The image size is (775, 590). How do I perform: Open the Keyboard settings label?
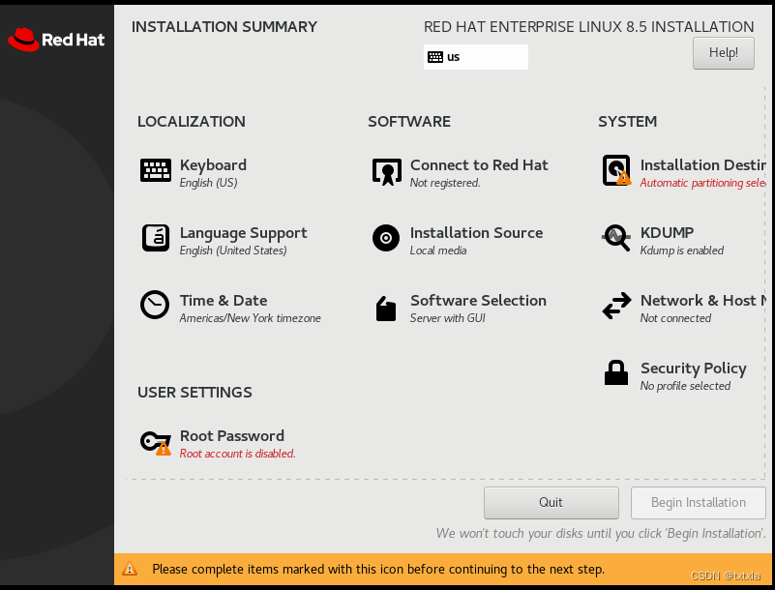213,165
